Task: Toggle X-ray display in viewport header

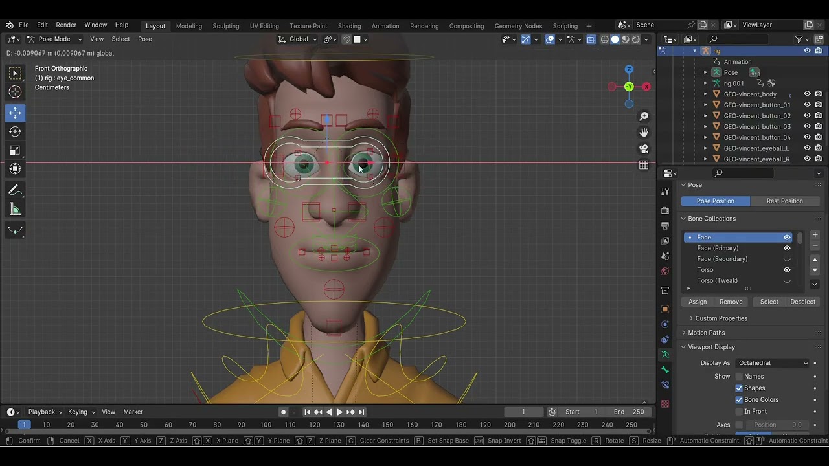Action: (x=591, y=39)
